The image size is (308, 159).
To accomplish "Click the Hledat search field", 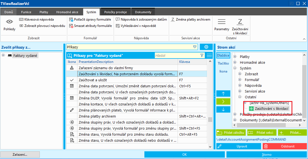I will [177, 56].
